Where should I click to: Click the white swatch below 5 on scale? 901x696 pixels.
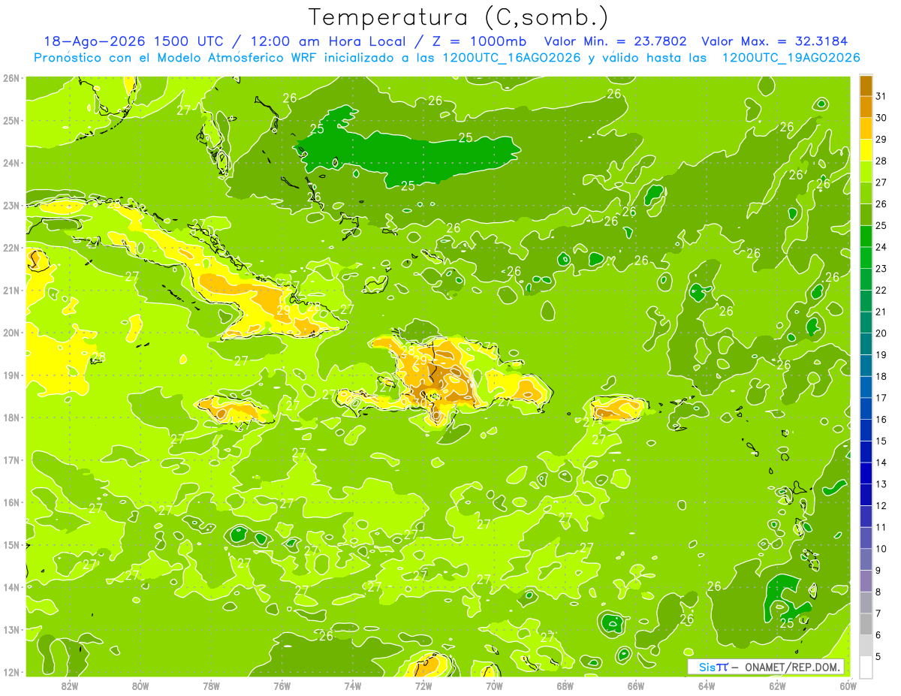coord(866,667)
